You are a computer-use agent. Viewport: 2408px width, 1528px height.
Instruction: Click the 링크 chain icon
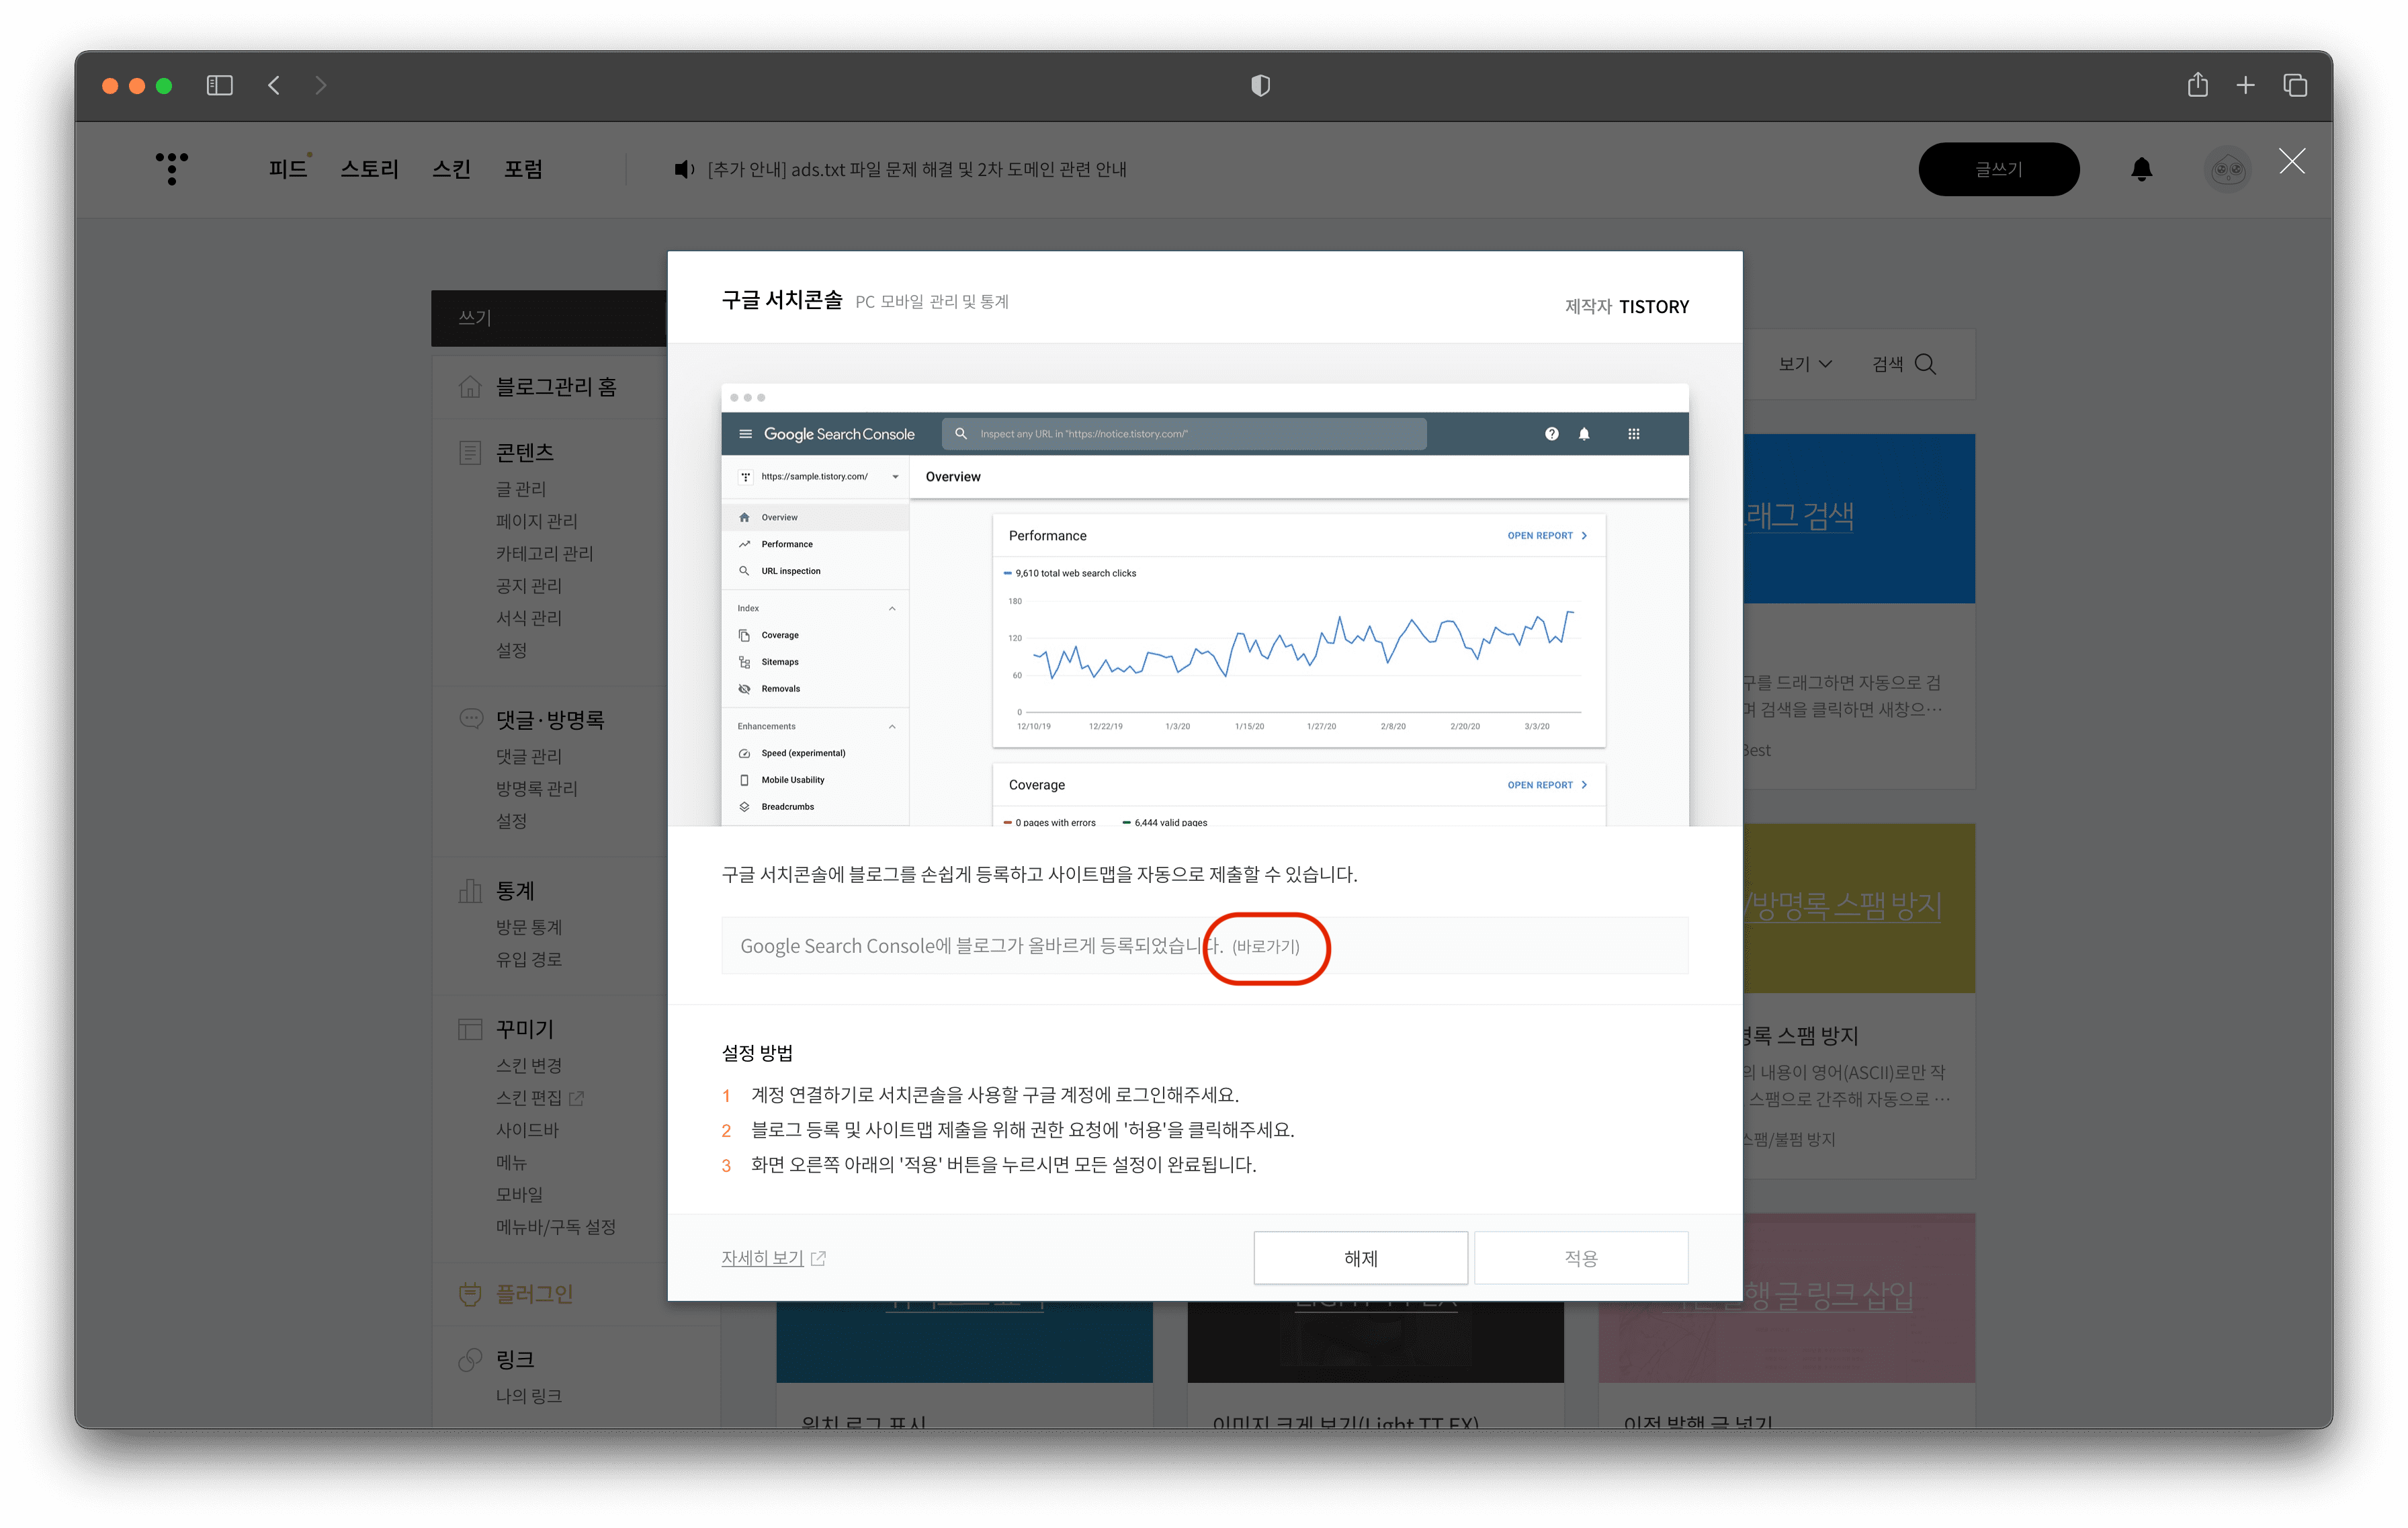pos(470,1359)
